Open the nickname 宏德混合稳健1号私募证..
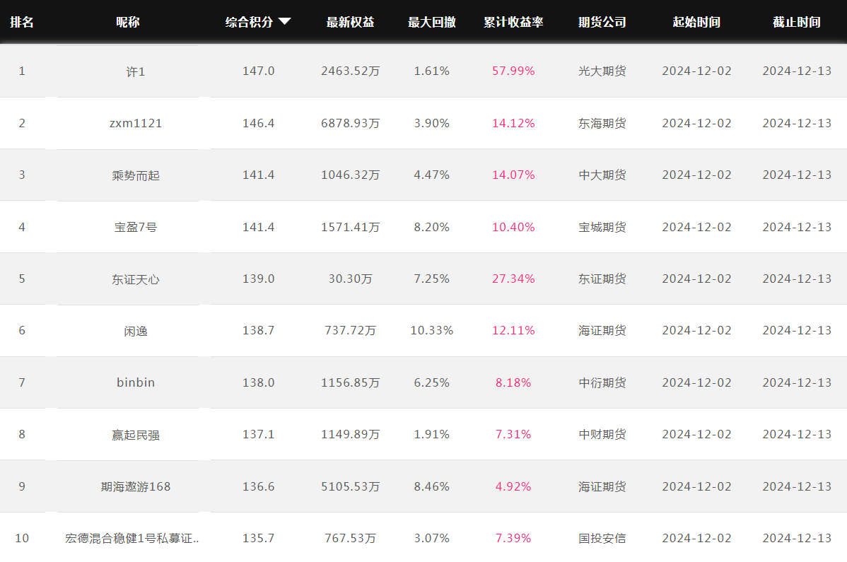Viewport: 847px width, 562px height. click(132, 538)
